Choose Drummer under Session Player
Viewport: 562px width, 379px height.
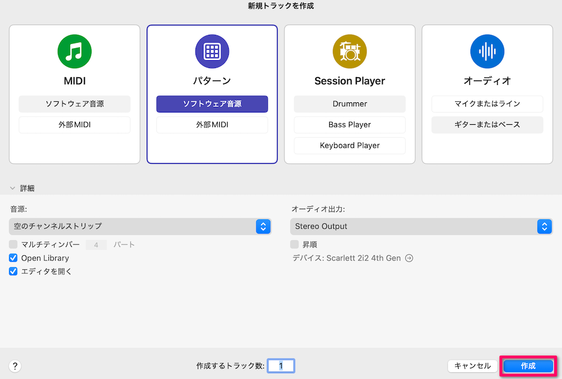(x=350, y=104)
